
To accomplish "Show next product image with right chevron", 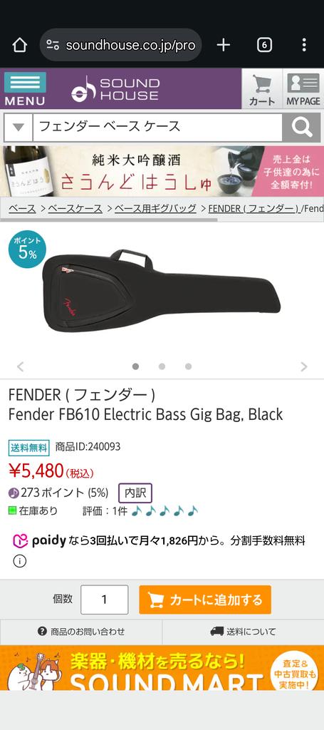I will pos(304,366).
